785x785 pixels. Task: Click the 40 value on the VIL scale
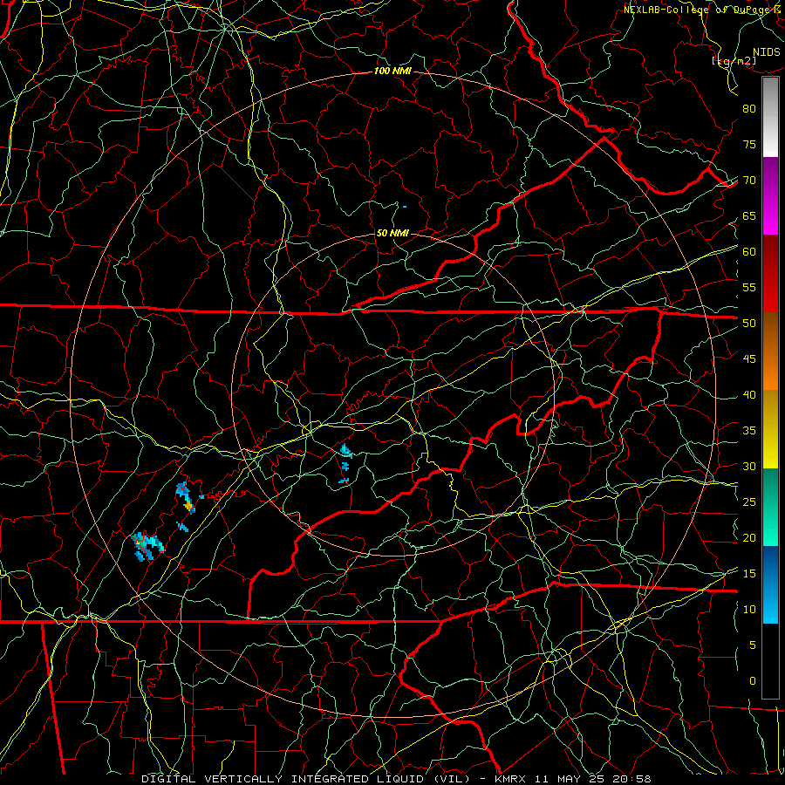tap(749, 395)
